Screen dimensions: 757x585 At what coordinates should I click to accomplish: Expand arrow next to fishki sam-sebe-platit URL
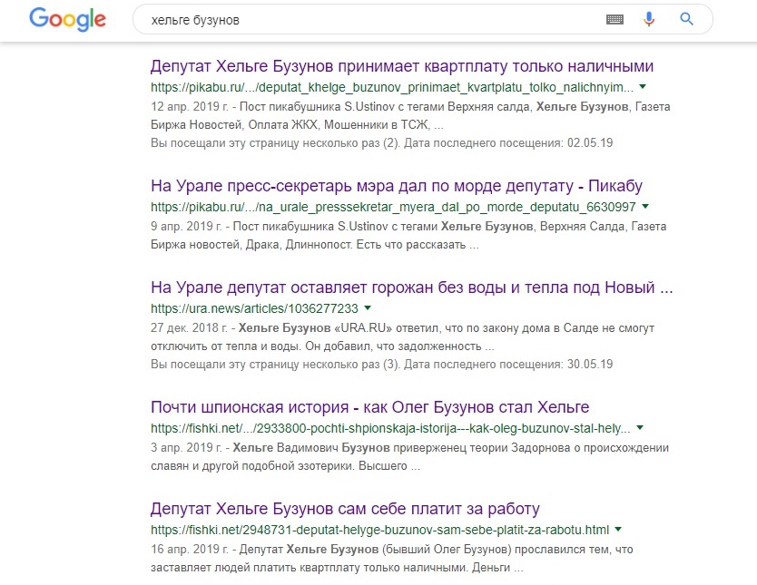click(x=618, y=529)
